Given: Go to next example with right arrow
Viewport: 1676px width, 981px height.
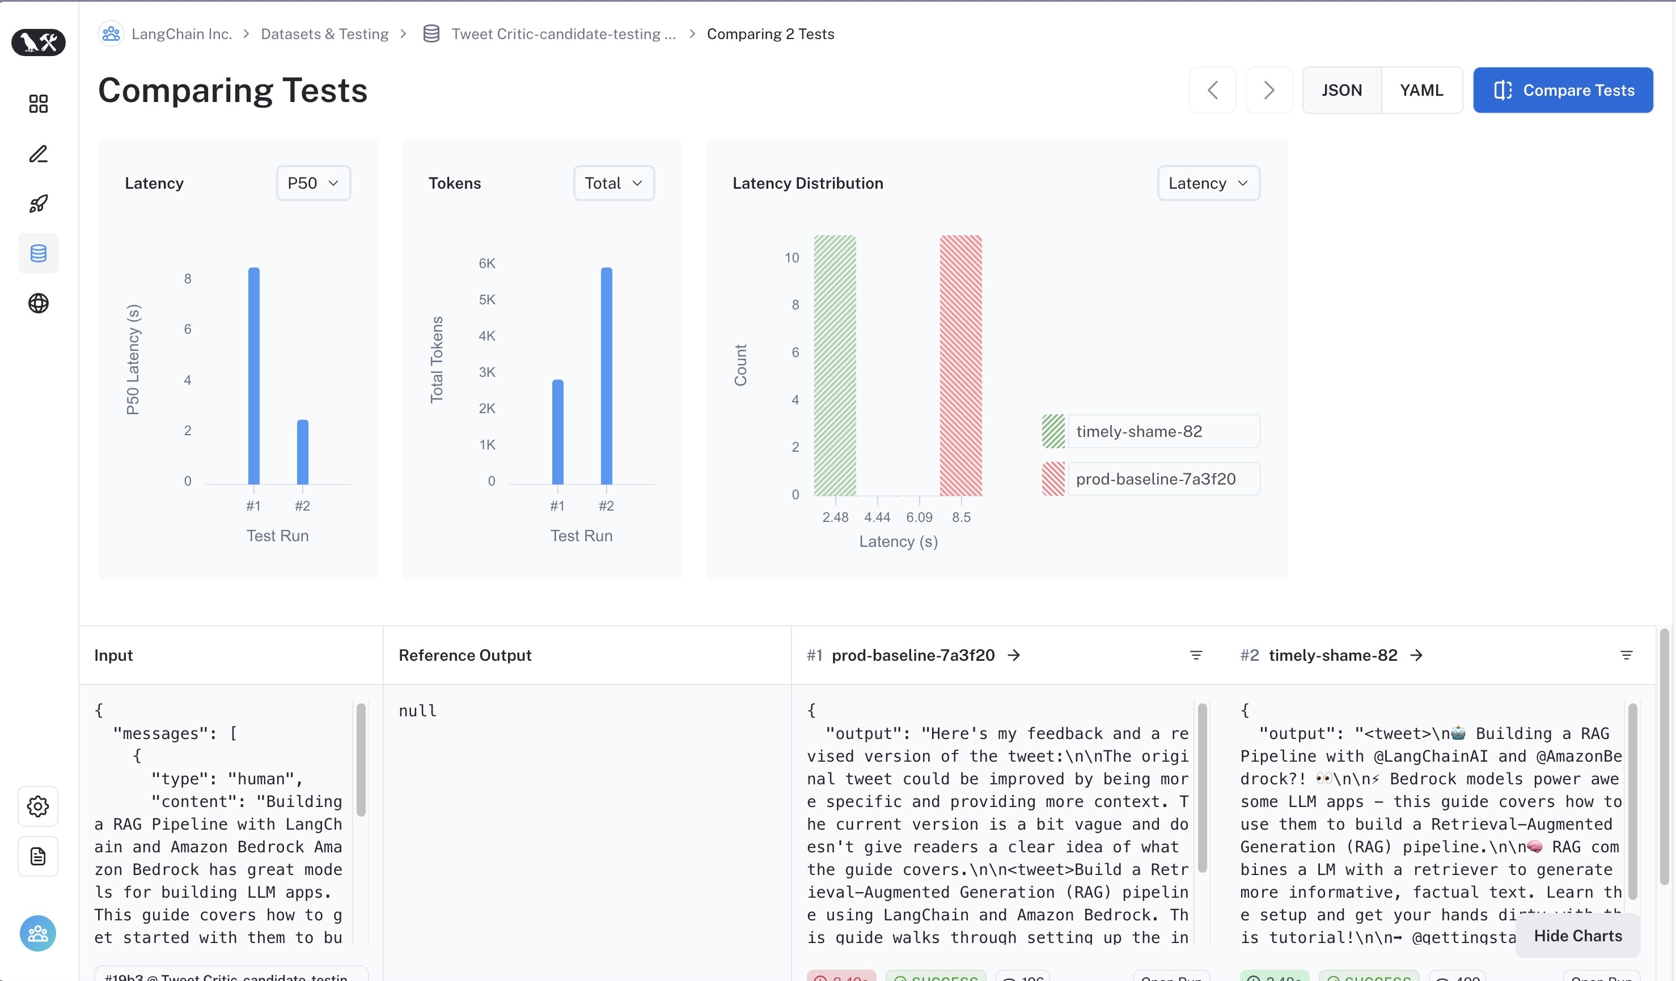Looking at the screenshot, I should click(1269, 90).
